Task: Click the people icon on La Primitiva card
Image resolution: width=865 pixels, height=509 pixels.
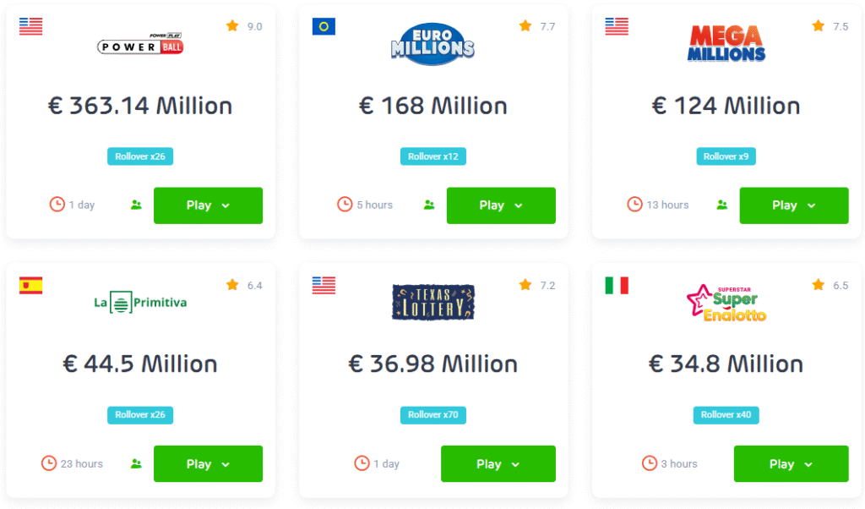Action: [x=136, y=463]
